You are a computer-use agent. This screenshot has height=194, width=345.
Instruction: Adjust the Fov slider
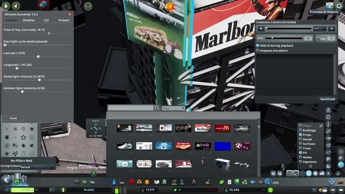284,38
